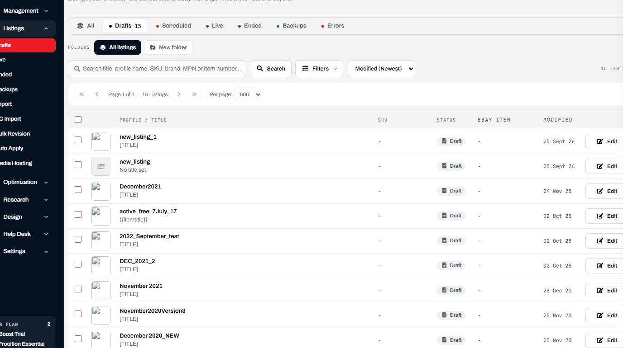Go to previous page arrow icon
This screenshot has width=623, height=348.
point(97,94)
